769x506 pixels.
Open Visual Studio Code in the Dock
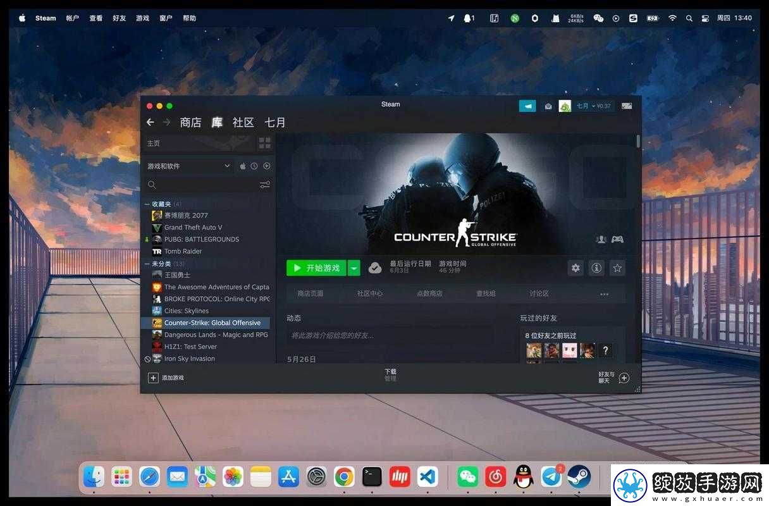(428, 476)
